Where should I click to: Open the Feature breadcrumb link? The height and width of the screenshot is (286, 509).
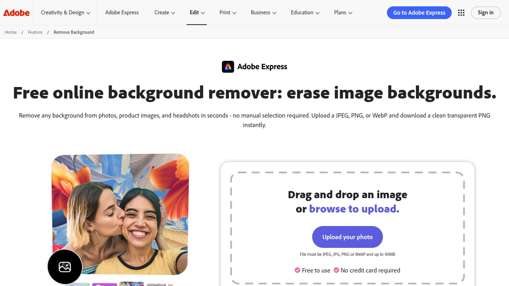[x=35, y=32]
